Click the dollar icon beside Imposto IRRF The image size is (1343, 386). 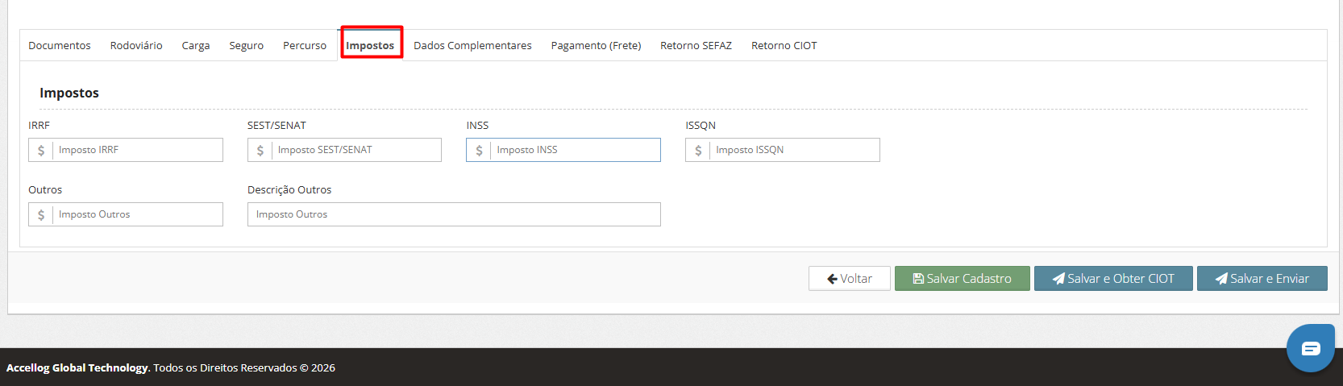point(41,150)
